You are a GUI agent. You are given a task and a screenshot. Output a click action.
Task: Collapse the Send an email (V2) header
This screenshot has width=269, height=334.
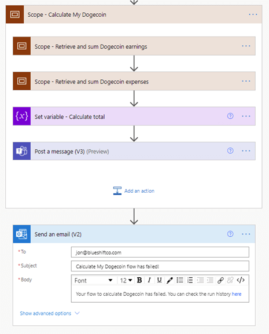pyautogui.click(x=134, y=234)
